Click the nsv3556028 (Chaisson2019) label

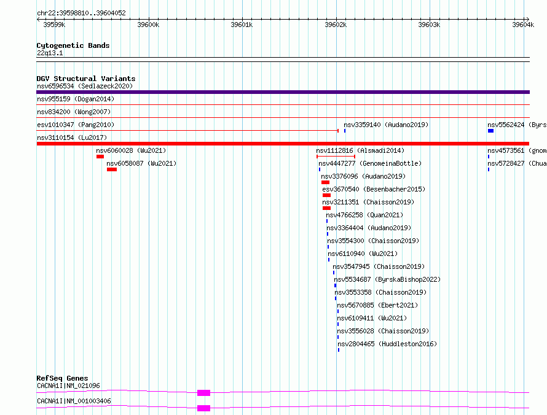click(x=383, y=331)
